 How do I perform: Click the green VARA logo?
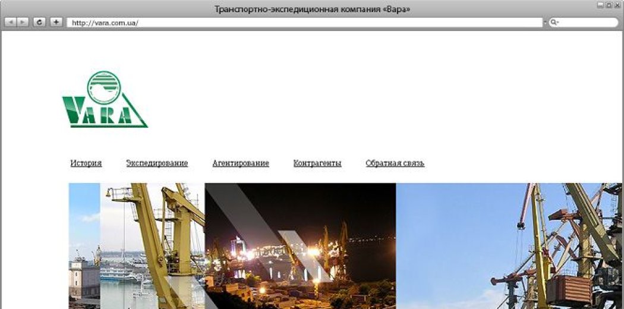click(x=105, y=99)
